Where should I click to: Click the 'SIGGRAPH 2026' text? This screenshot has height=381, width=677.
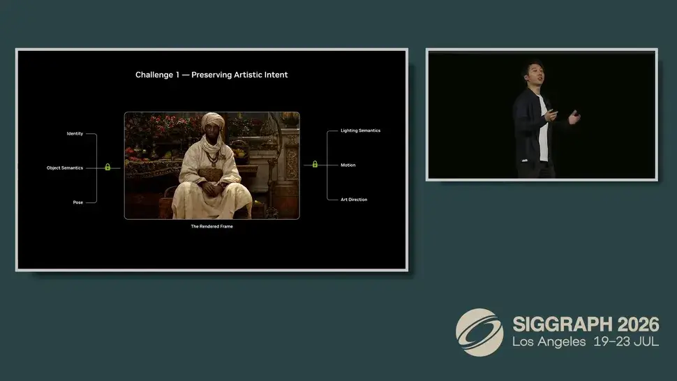tap(586, 324)
